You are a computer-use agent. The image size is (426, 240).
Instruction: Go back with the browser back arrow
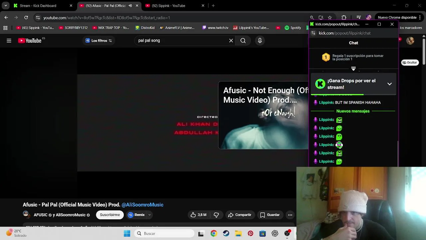tap(6, 17)
